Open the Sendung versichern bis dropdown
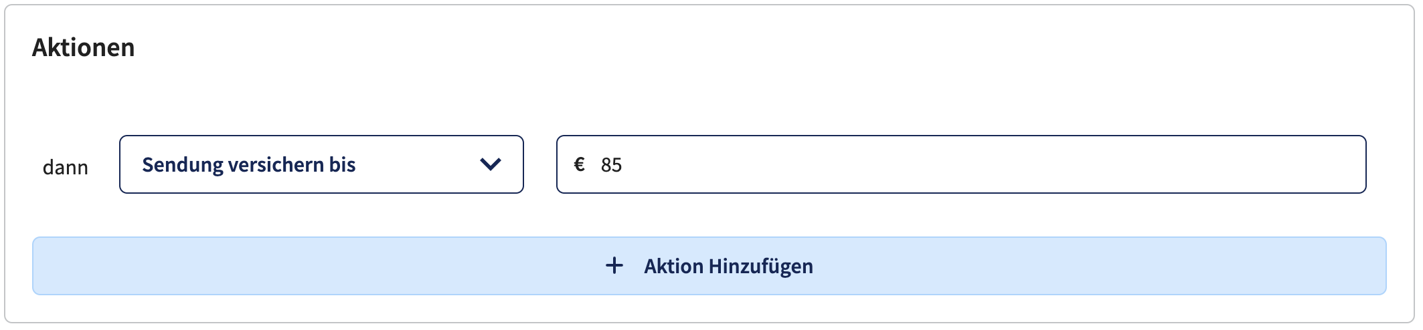 point(321,164)
